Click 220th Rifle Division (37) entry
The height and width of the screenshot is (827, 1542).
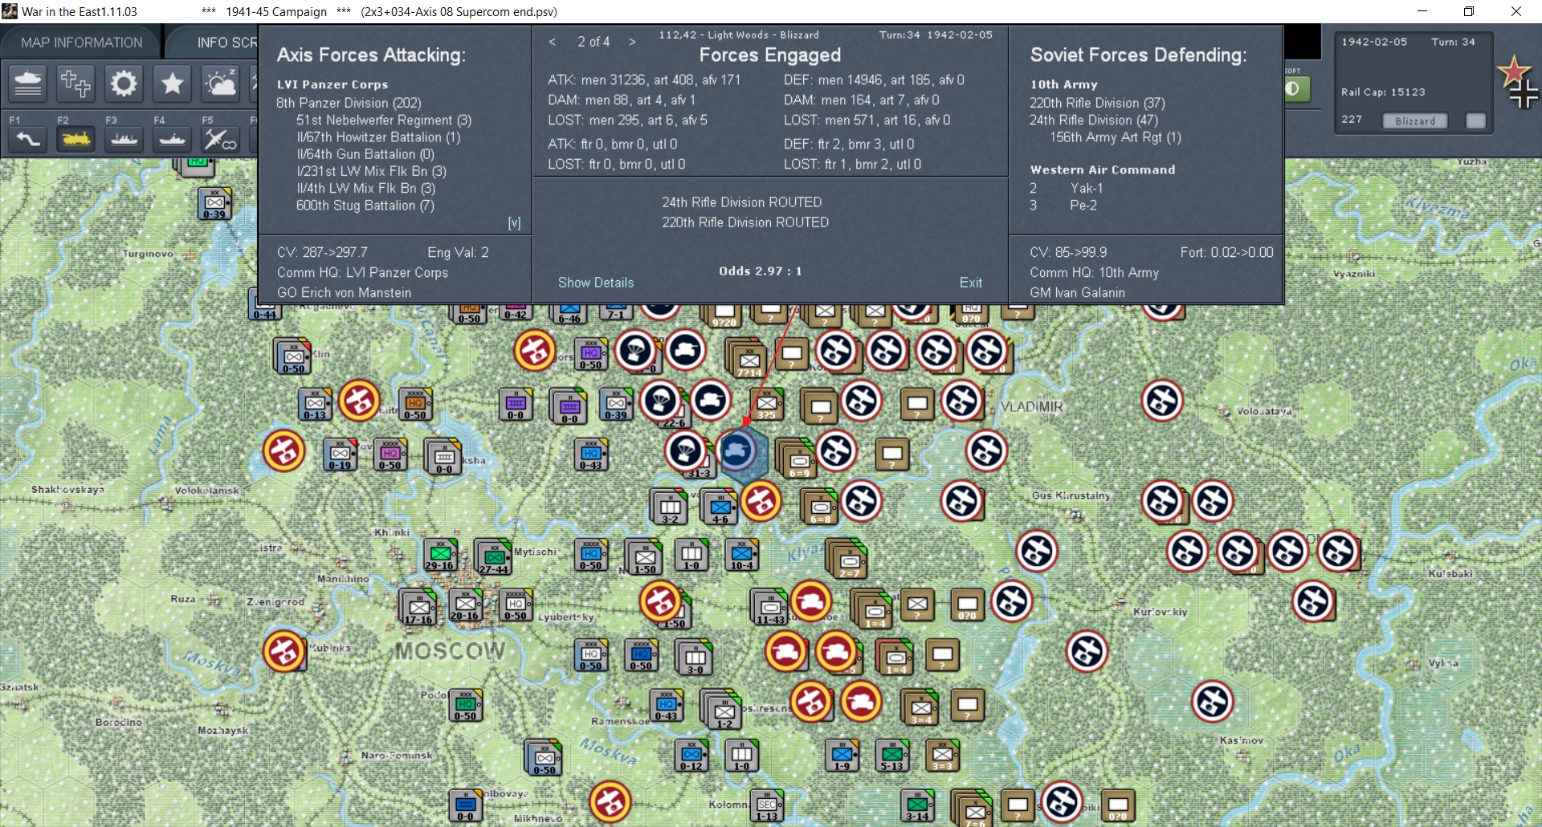click(1097, 103)
